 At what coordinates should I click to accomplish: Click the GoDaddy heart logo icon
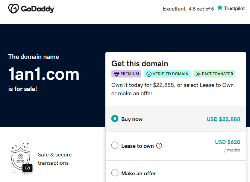click(14, 9)
